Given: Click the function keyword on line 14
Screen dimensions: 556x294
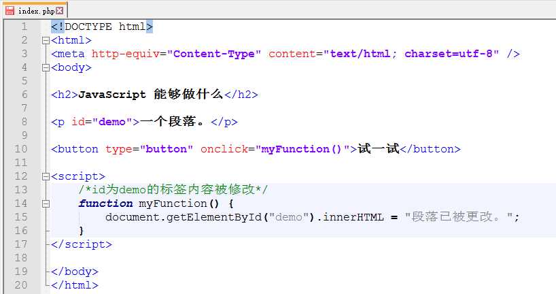Looking at the screenshot, I should [x=105, y=203].
